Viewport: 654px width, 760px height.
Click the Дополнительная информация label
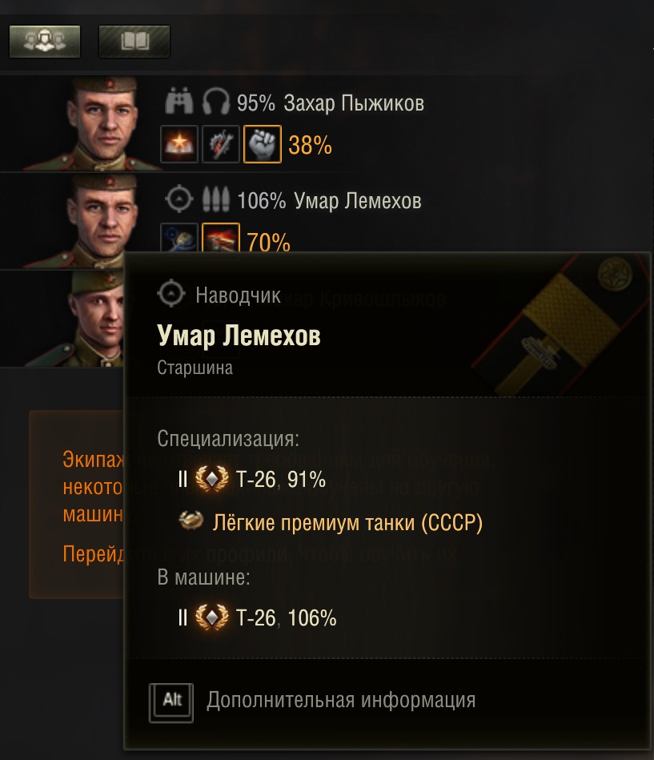pos(340,701)
